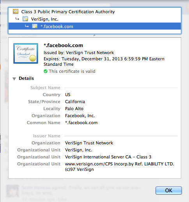Viewport: 189px width, 202px height.
Task: Click the large Certificate Standard image
Action: (26, 53)
